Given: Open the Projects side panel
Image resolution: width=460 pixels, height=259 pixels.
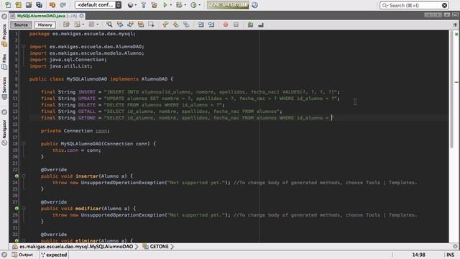Looking at the screenshot, I should tap(4, 35).
